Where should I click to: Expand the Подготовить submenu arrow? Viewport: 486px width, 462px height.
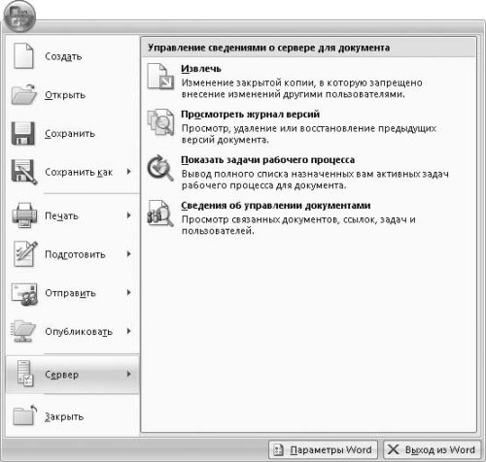129,254
